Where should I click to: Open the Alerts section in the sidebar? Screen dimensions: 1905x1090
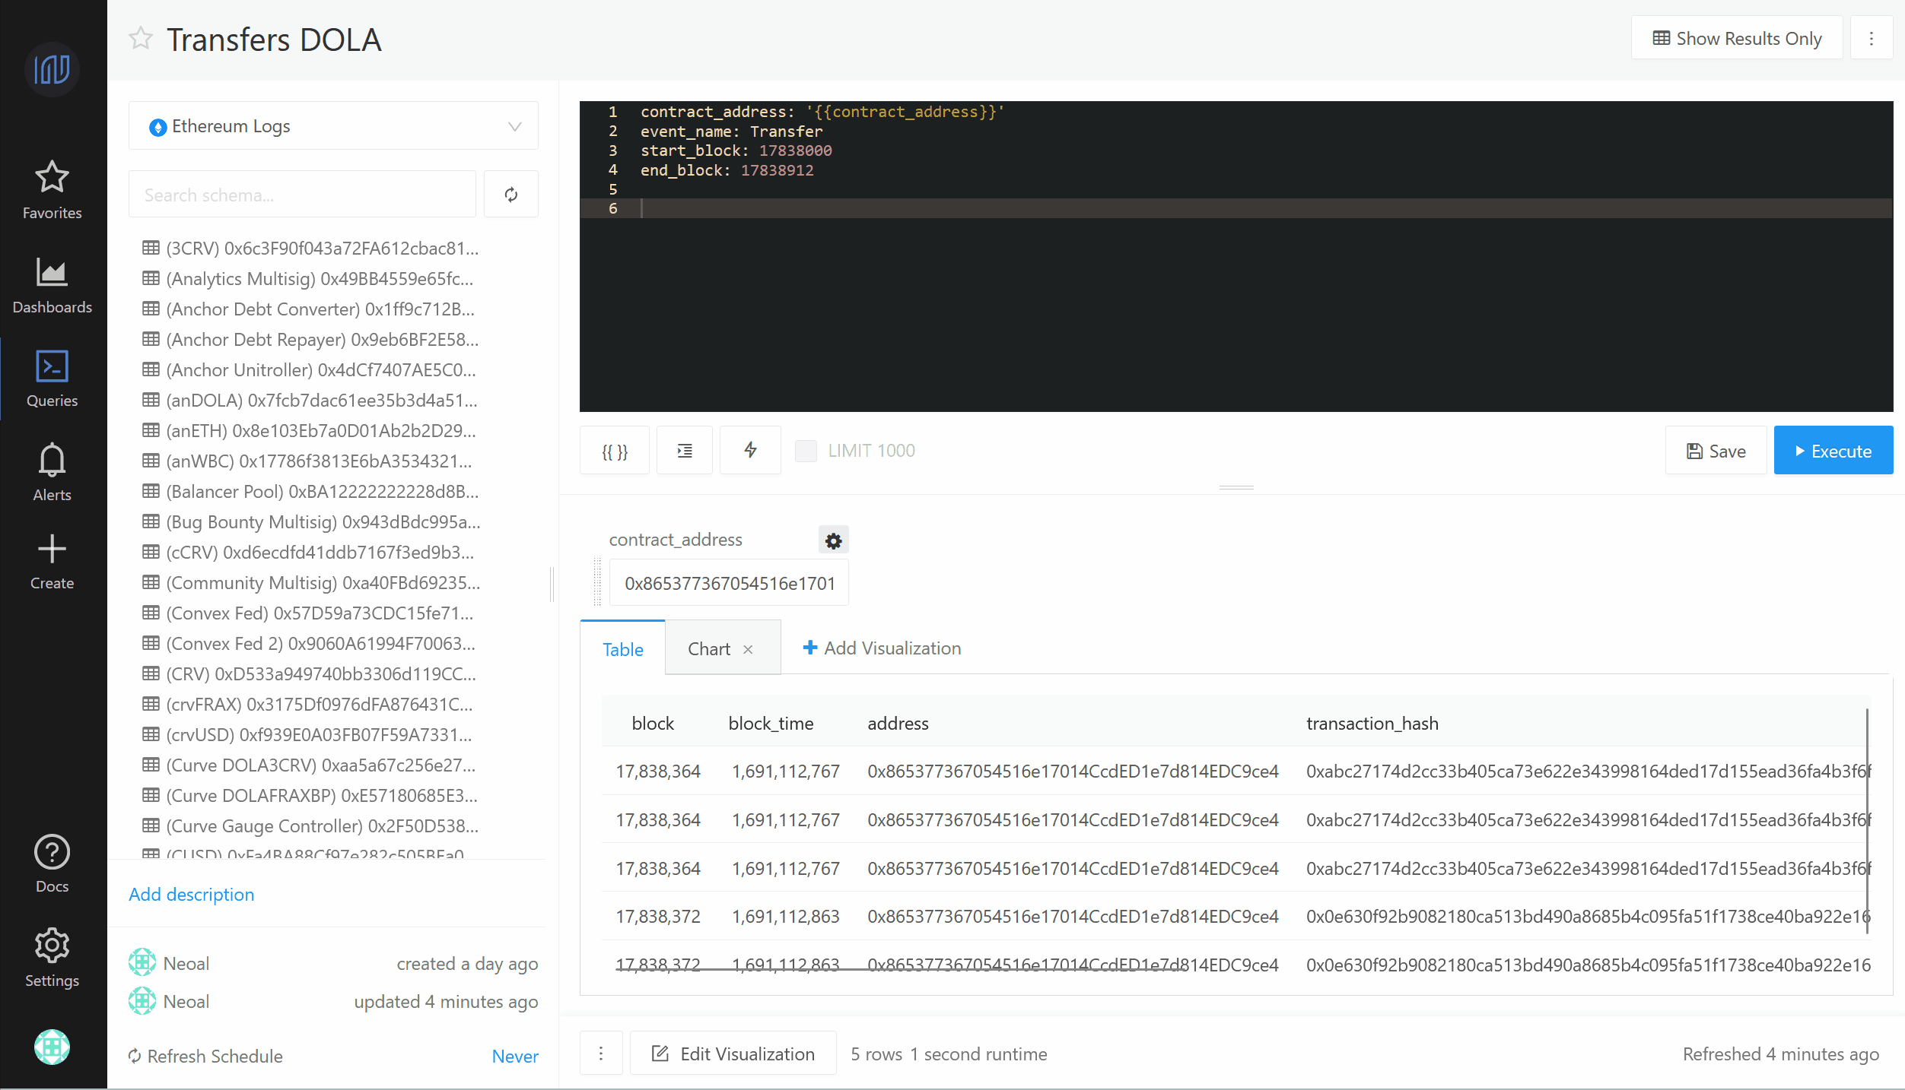[x=52, y=472]
